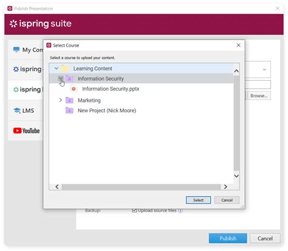The height and width of the screenshot is (251, 288).
Task: Click the Select button
Action: 198,200
